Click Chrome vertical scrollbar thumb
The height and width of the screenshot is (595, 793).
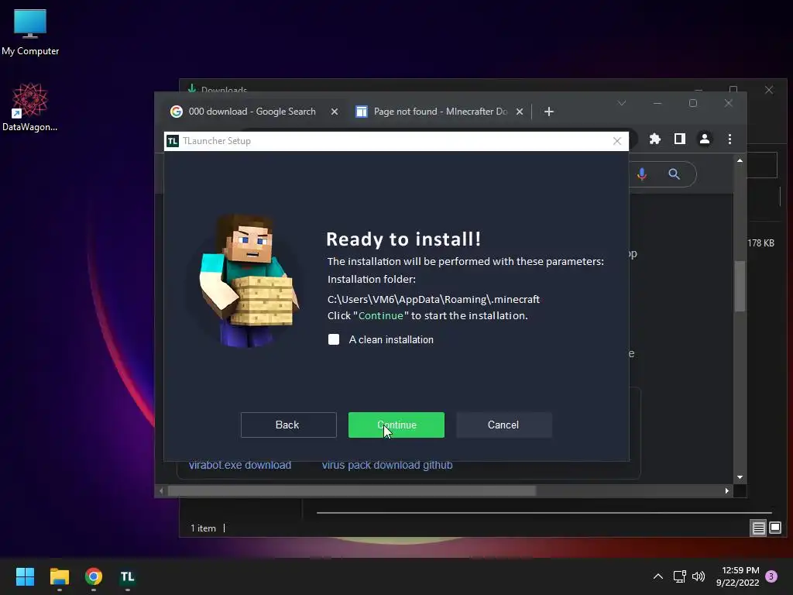pos(740,286)
